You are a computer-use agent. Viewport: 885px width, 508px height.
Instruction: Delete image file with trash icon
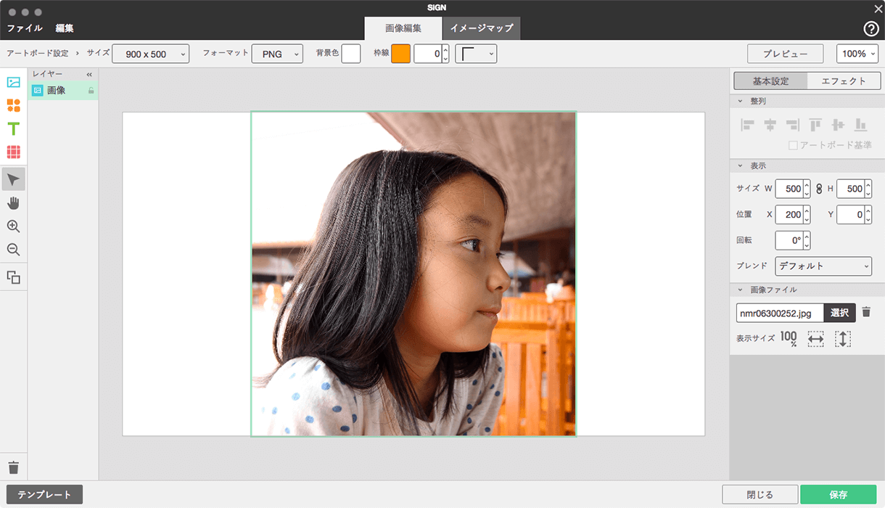tap(866, 312)
